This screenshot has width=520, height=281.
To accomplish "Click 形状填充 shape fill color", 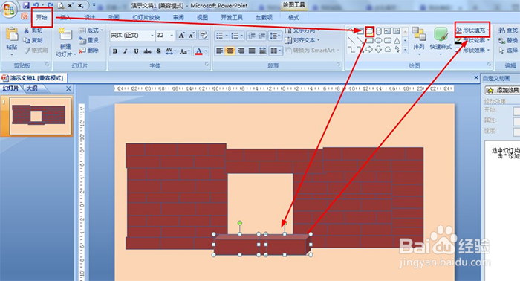I will coord(472,30).
